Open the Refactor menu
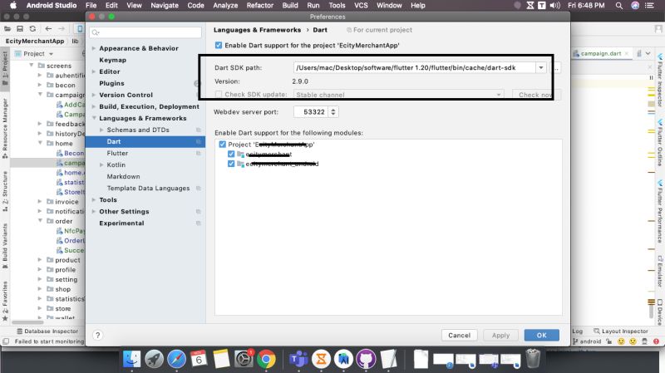The height and width of the screenshot is (373, 665). [x=260, y=6]
